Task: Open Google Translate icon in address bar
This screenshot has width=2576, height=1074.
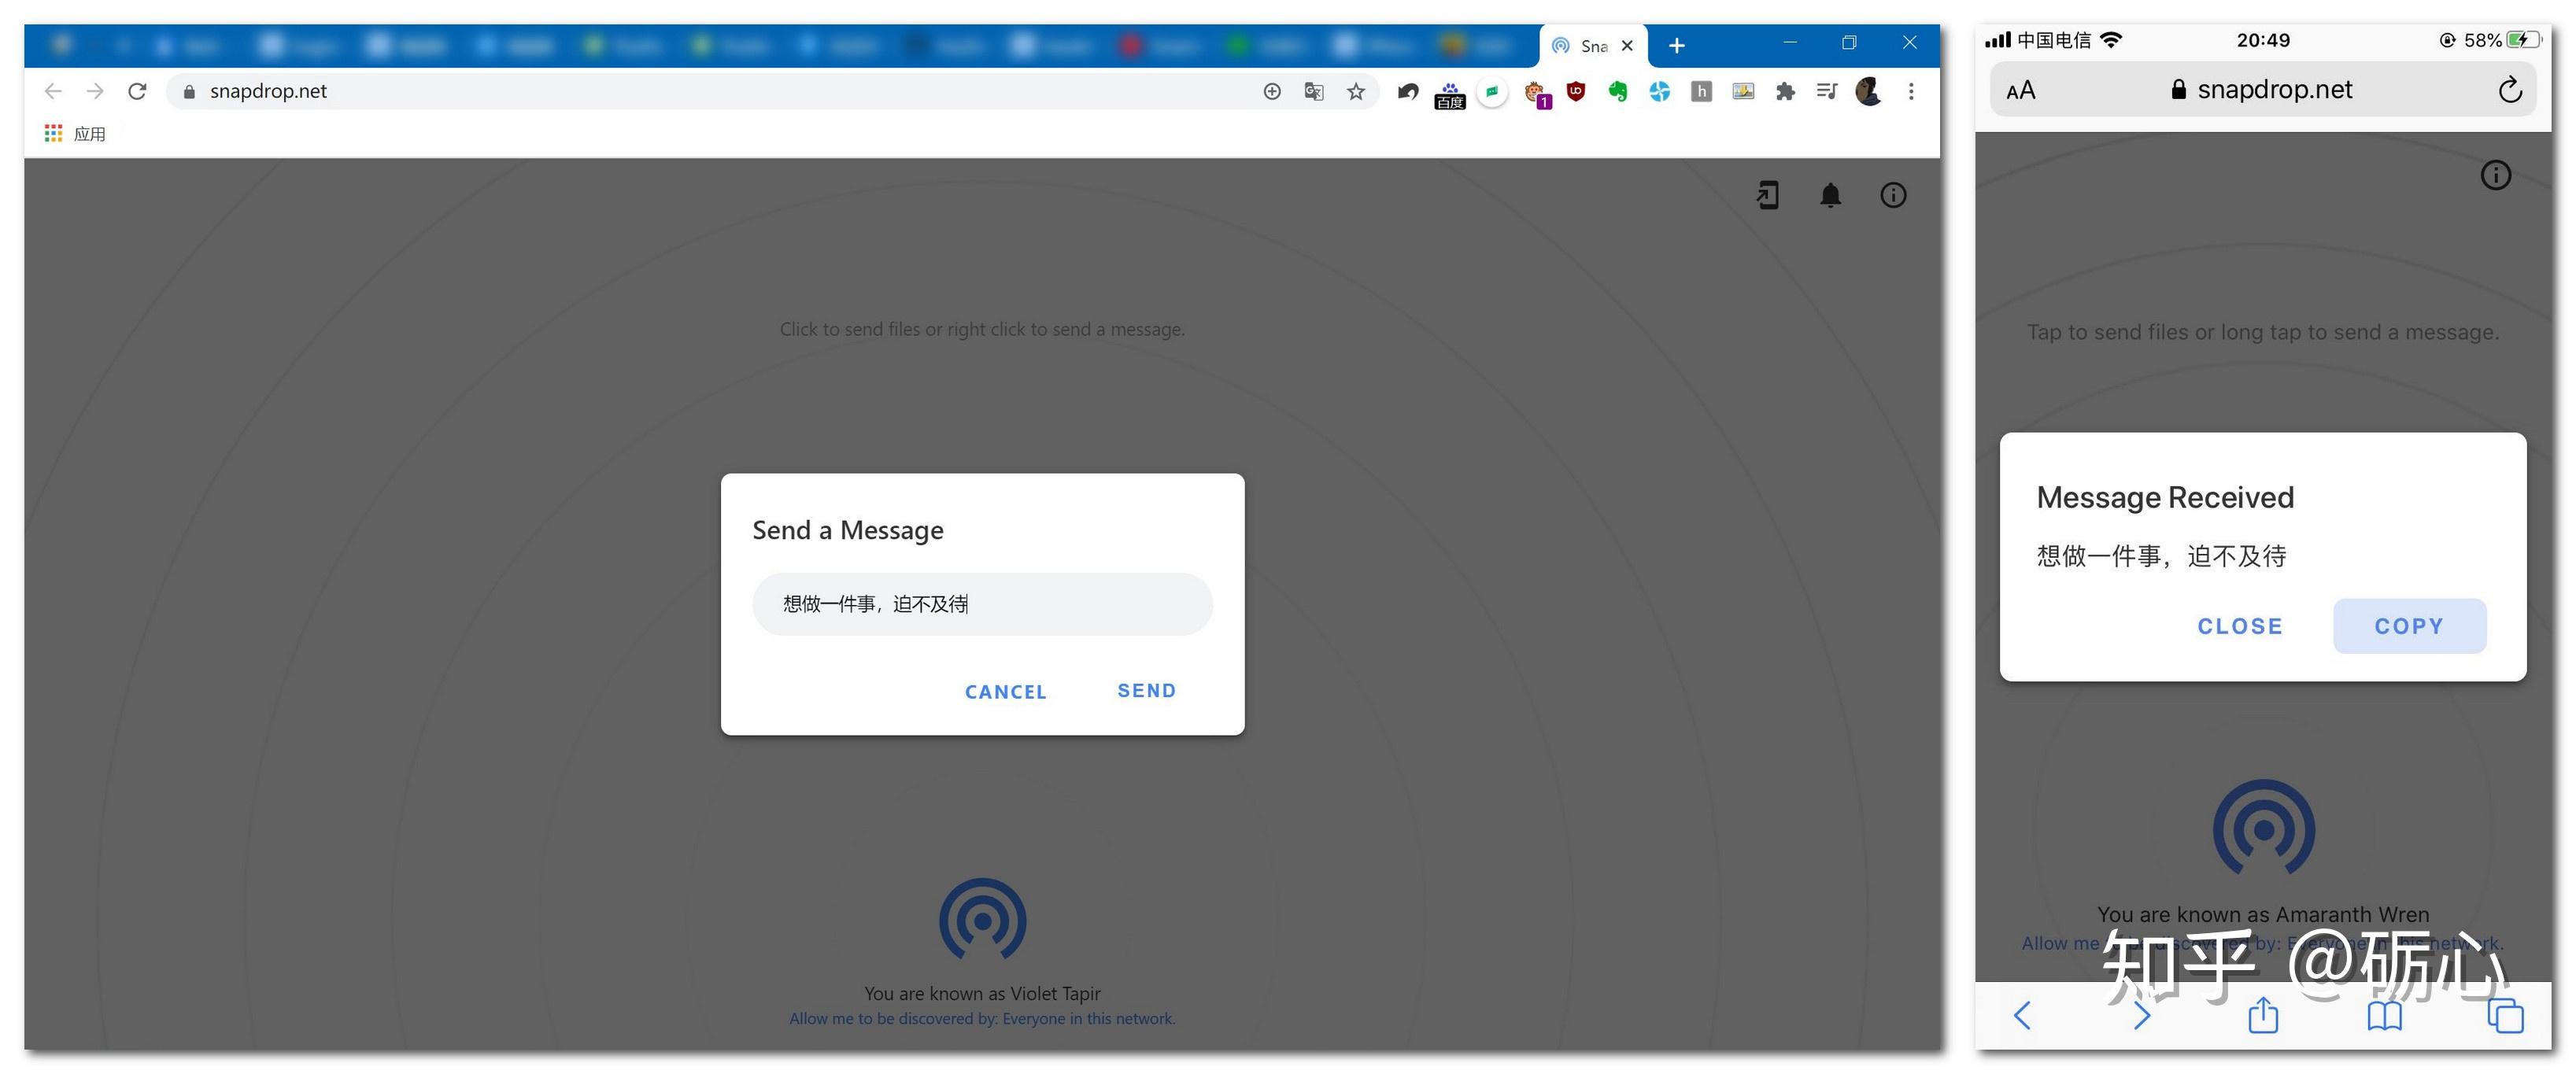Action: pos(1314,92)
